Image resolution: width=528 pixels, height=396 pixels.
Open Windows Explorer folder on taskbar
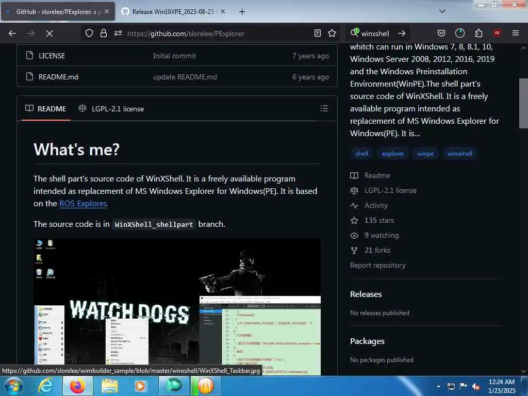click(110, 386)
